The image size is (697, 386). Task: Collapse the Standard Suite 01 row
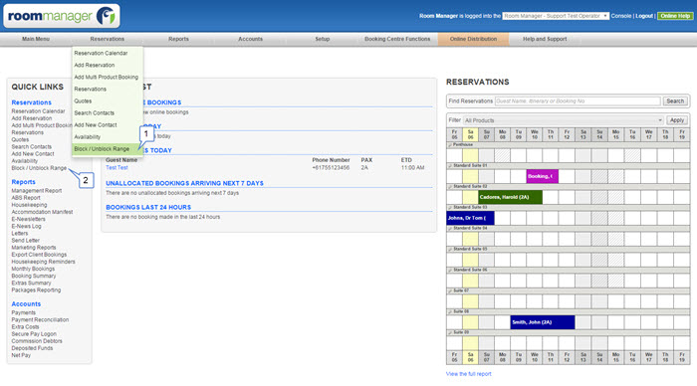point(450,166)
